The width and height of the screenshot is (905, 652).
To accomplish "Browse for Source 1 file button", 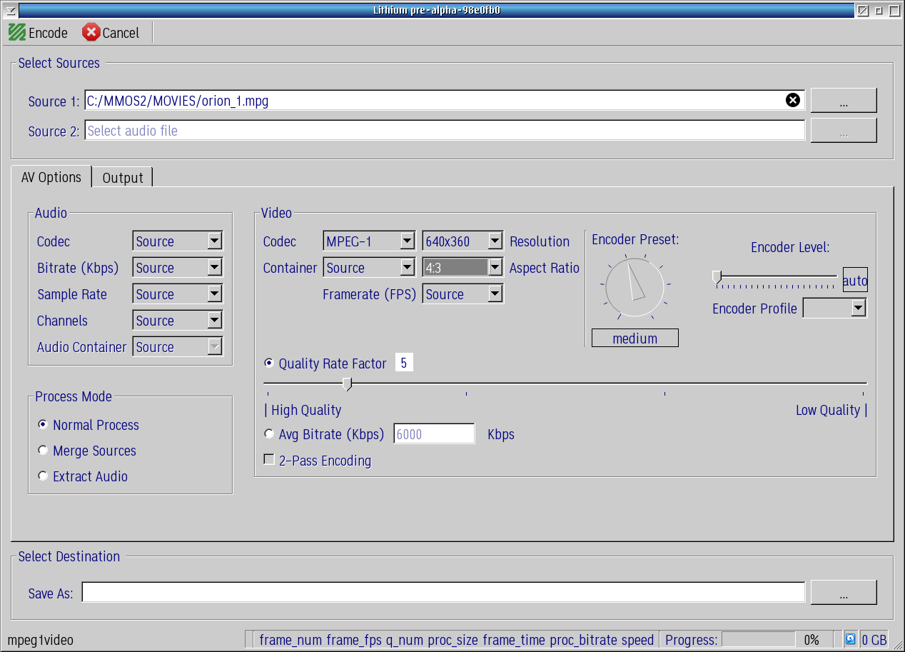I will [844, 101].
